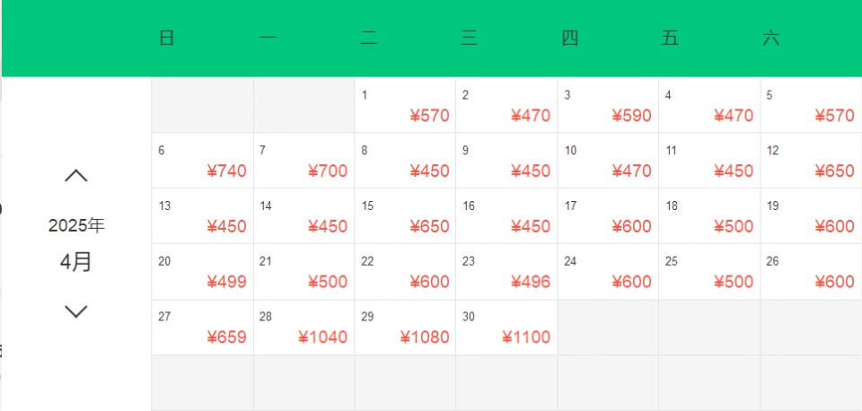This screenshot has width=862, height=411.
Task: Select April 14 priced ¥450
Action: pyautogui.click(x=303, y=216)
